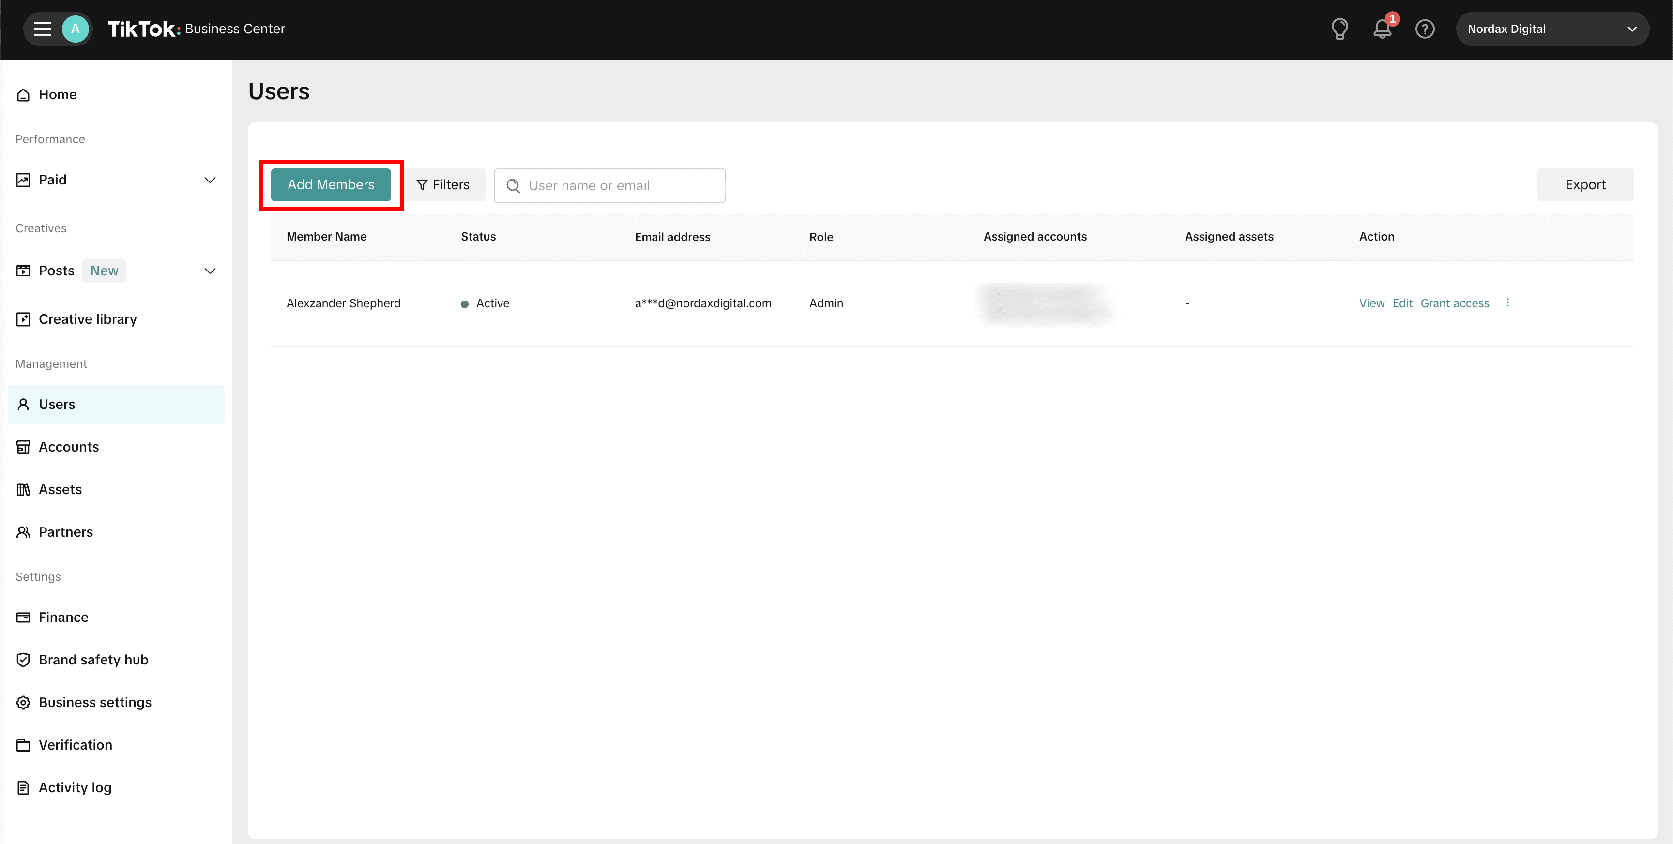Select the Brand safety hub shield icon
Screen dimensions: 1673x844
click(23, 659)
